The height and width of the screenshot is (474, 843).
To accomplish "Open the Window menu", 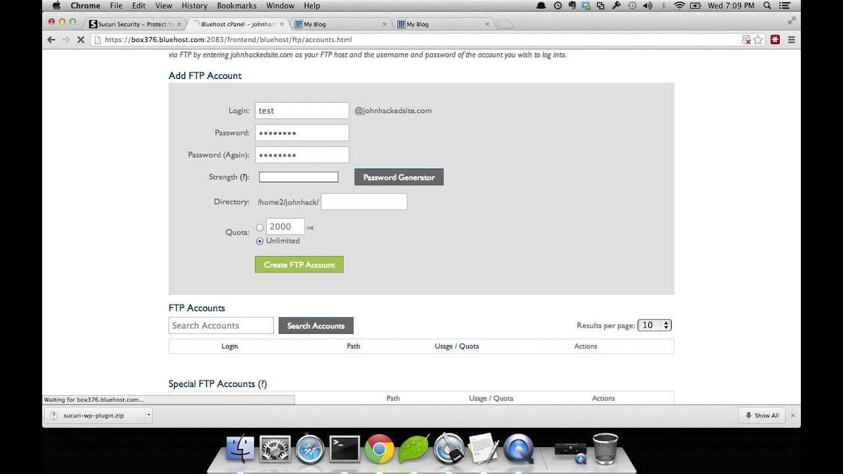I will coord(280,5).
